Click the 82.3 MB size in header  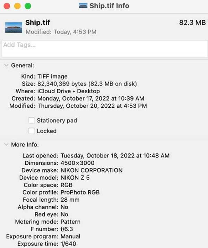coord(192,23)
